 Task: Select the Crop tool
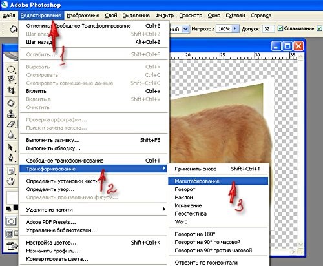pyautogui.click(x=11, y=90)
